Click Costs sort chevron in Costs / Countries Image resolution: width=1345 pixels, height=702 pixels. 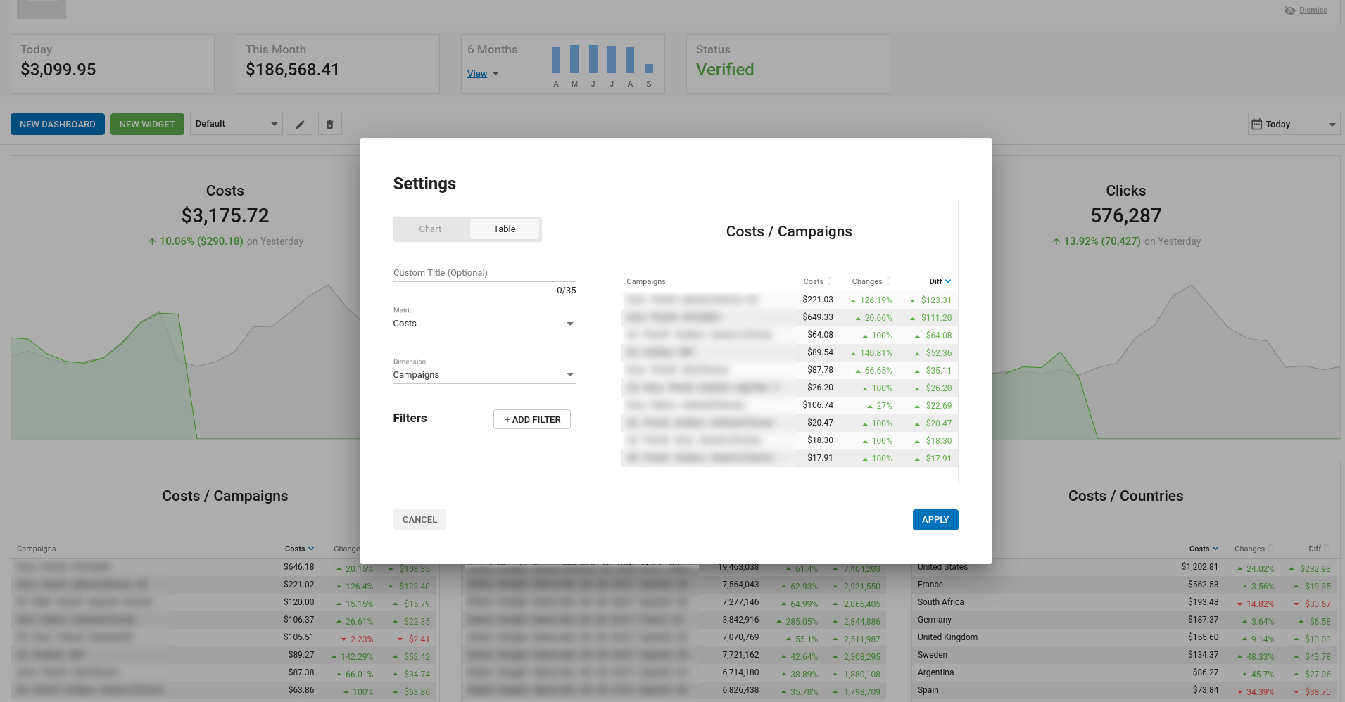pos(1215,549)
